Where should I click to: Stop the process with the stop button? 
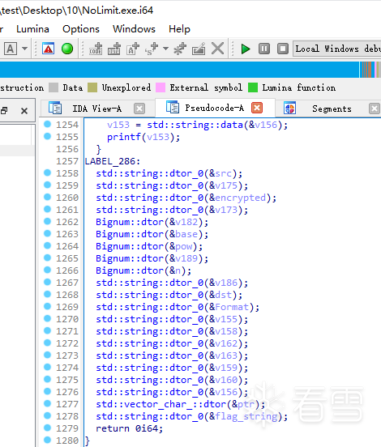[x=283, y=49]
